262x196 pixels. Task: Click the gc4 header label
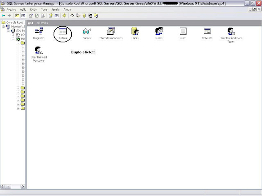coord(31,23)
